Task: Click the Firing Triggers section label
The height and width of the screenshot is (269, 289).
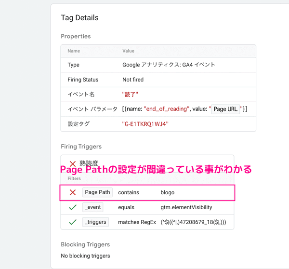Action: point(81,147)
